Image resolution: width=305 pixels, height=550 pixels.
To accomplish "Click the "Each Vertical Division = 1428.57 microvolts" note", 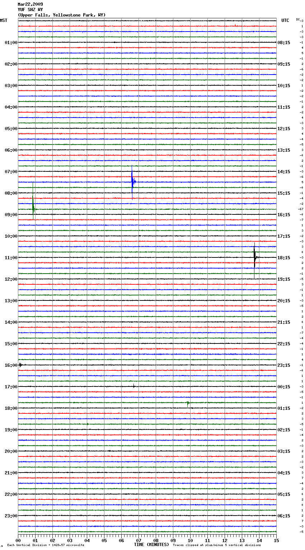I will pos(46,545).
